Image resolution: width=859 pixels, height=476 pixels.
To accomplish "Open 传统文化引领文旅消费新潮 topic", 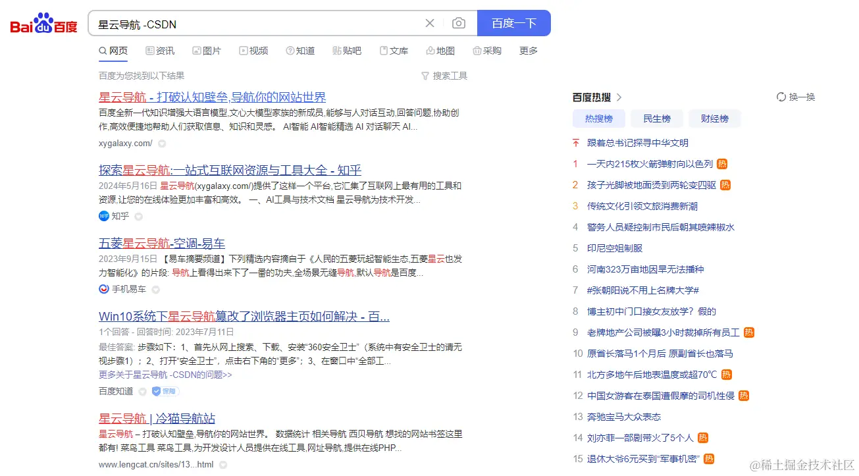I will [642, 206].
